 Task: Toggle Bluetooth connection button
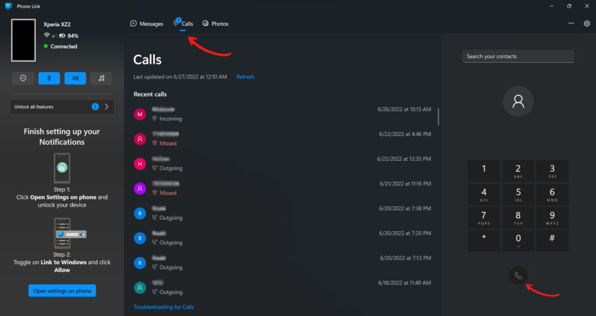pyautogui.click(x=49, y=78)
